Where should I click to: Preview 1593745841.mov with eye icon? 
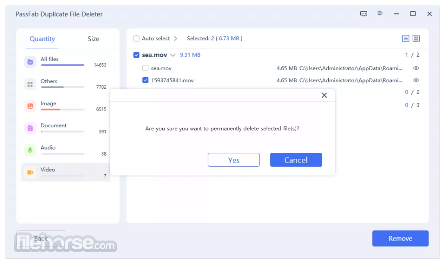click(x=416, y=80)
